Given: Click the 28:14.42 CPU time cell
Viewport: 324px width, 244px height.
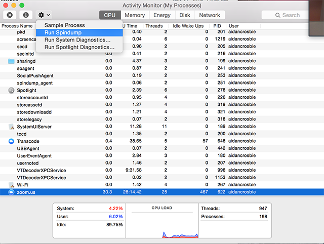Looking at the screenshot, I should [x=132, y=192].
